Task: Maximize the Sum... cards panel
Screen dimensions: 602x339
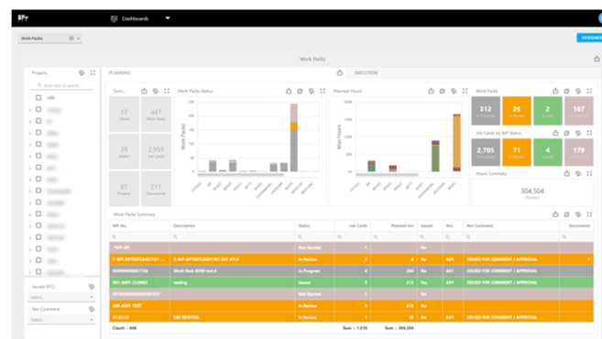Action: pos(167,91)
